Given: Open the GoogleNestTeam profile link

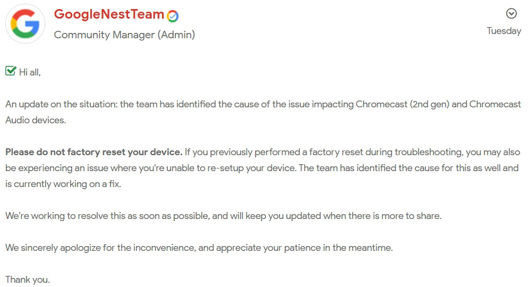Looking at the screenshot, I should tap(109, 14).
